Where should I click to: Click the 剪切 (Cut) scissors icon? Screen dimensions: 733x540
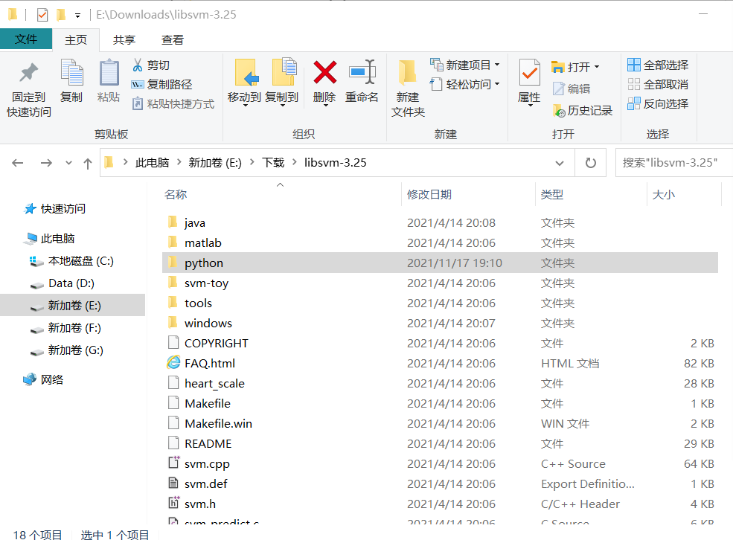tap(138, 66)
